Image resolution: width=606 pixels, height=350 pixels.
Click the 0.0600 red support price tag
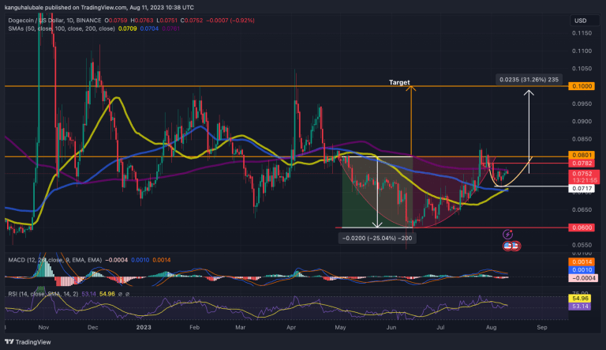pyautogui.click(x=581, y=228)
